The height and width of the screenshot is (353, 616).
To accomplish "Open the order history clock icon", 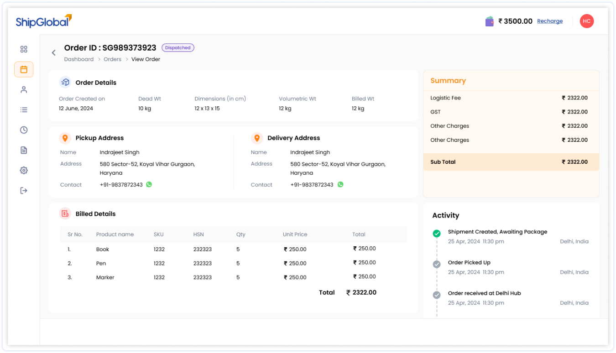I will [24, 130].
